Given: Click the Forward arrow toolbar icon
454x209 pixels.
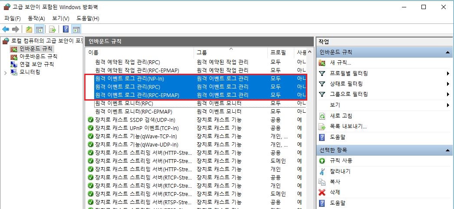Looking at the screenshot, I should pyautogui.click(x=16, y=29).
